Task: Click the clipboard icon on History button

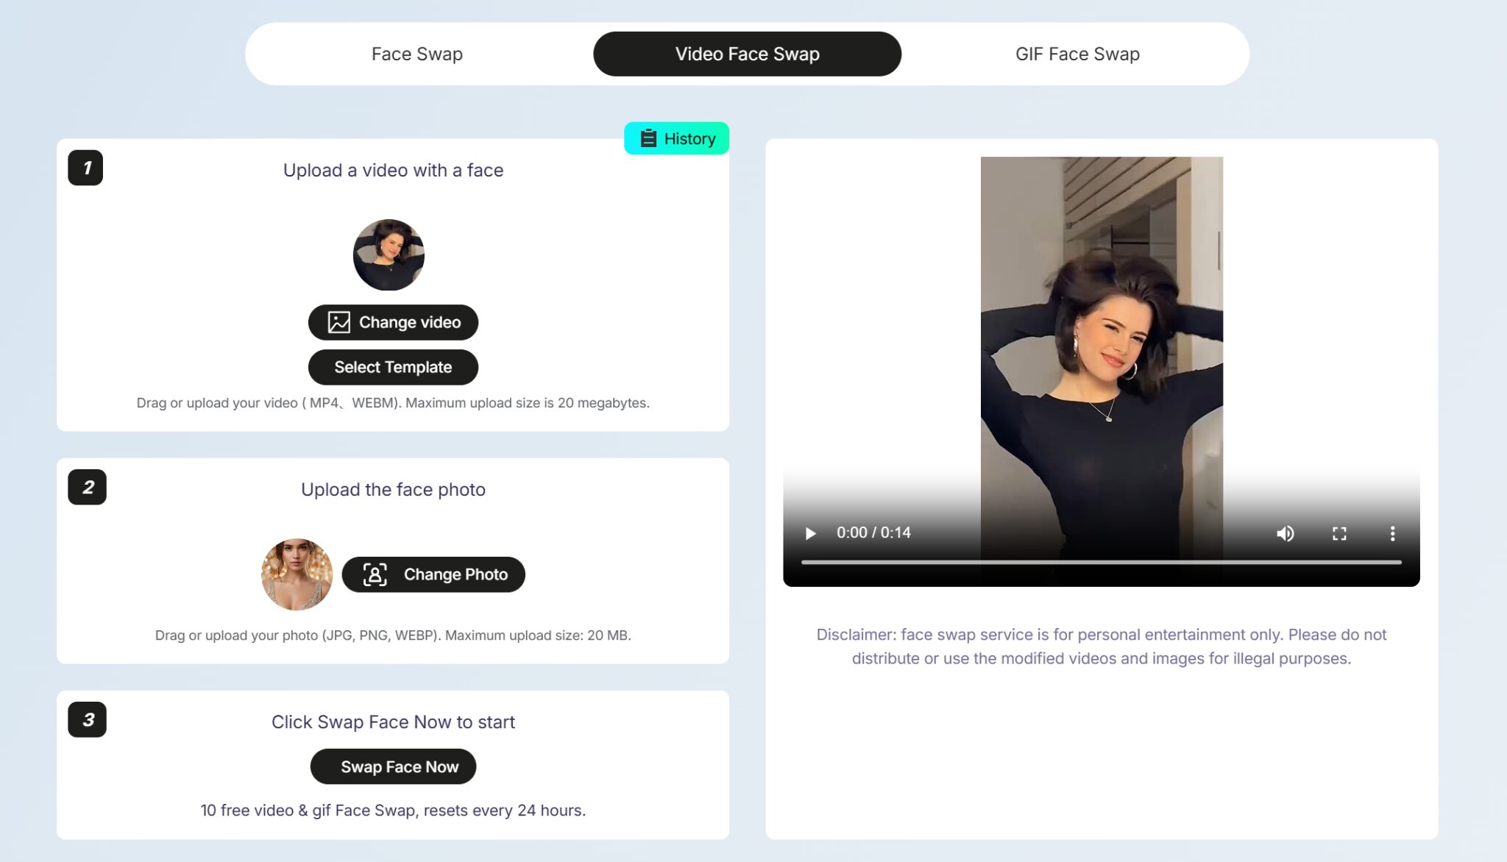Action: pos(648,138)
